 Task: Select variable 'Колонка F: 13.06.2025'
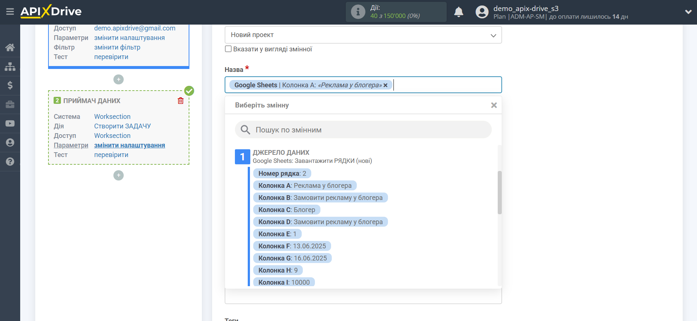pyautogui.click(x=292, y=246)
